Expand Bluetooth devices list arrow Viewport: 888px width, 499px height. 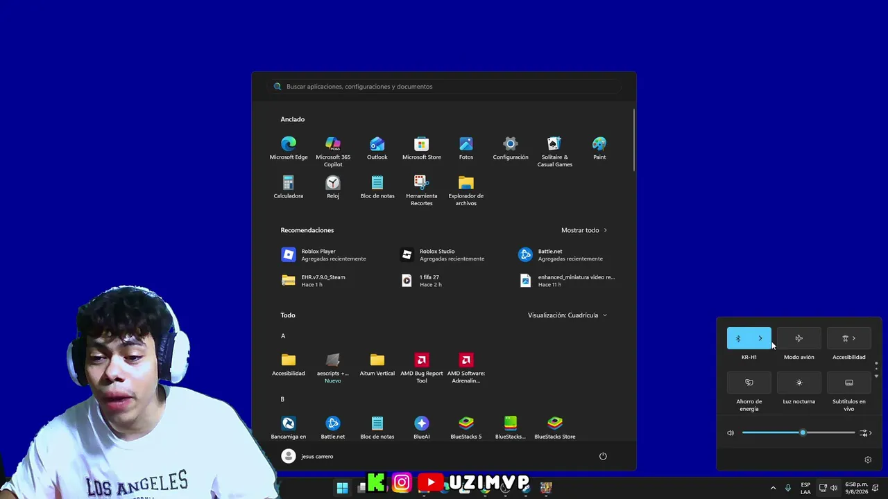click(760, 338)
